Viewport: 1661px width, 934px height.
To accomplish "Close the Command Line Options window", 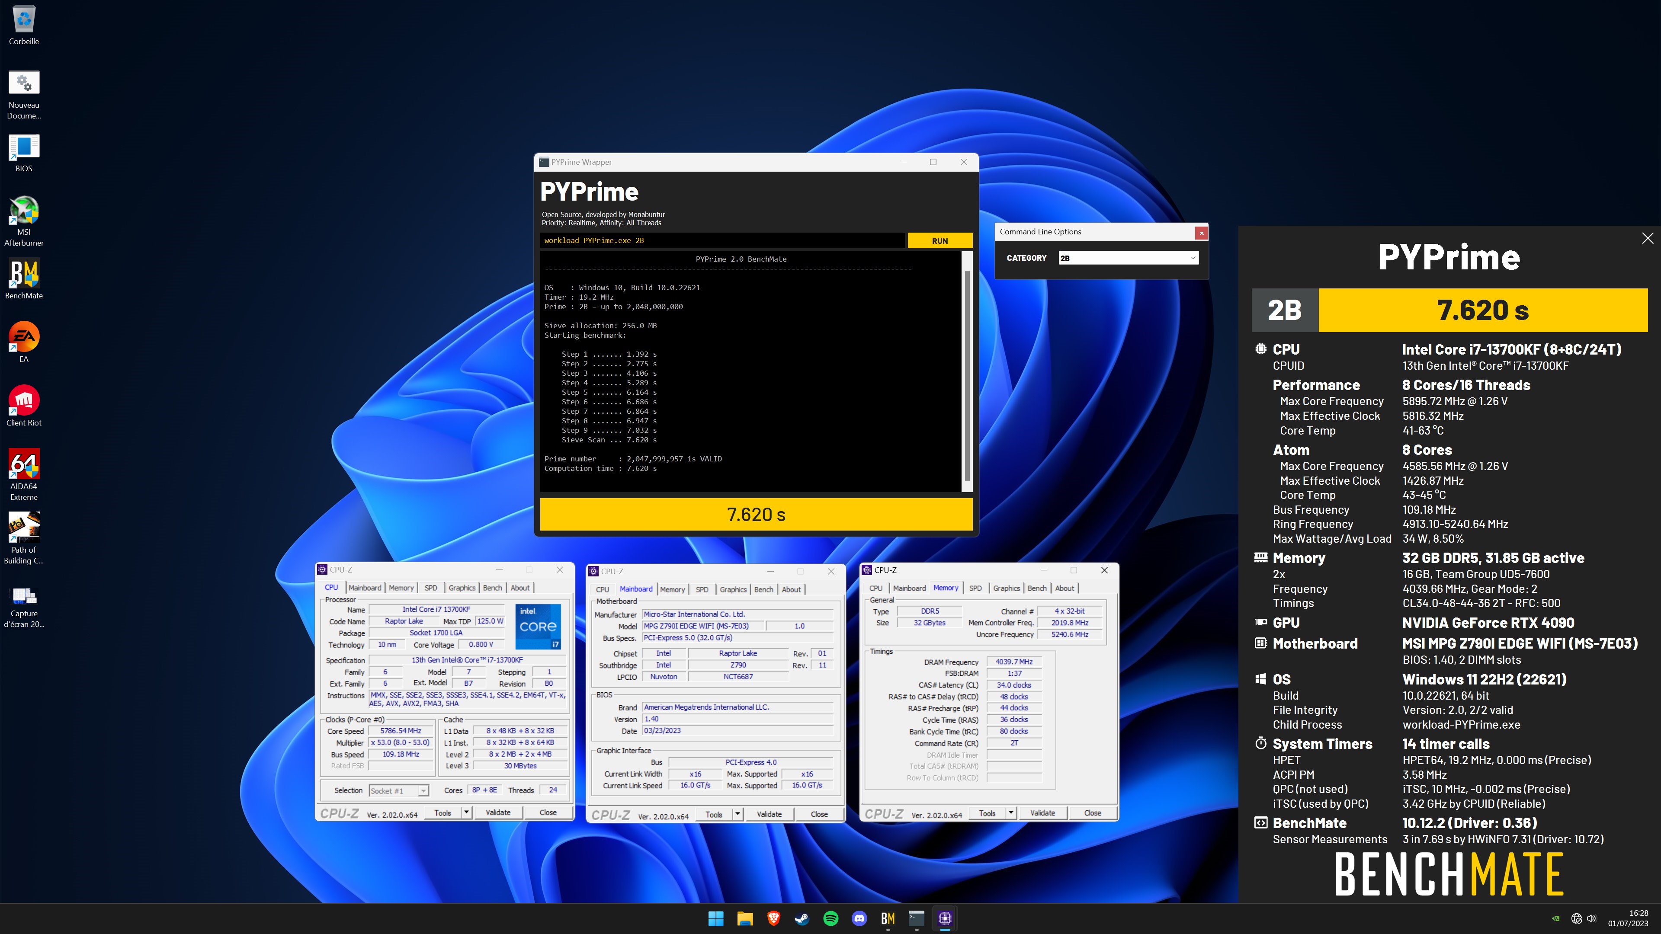I will click(x=1201, y=233).
